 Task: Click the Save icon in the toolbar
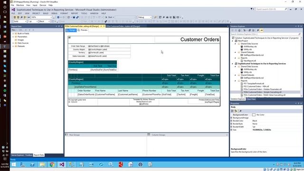(74, 17)
